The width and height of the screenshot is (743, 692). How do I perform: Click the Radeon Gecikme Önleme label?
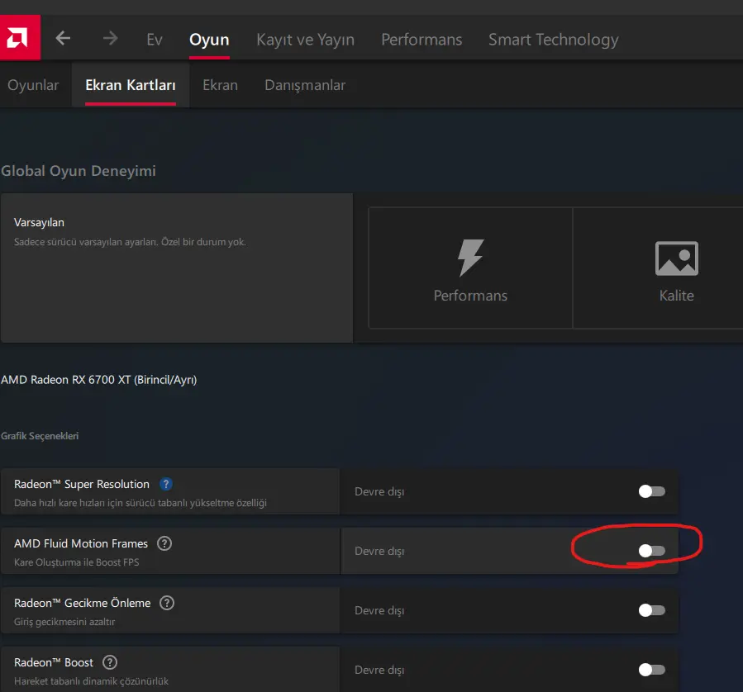pos(82,603)
